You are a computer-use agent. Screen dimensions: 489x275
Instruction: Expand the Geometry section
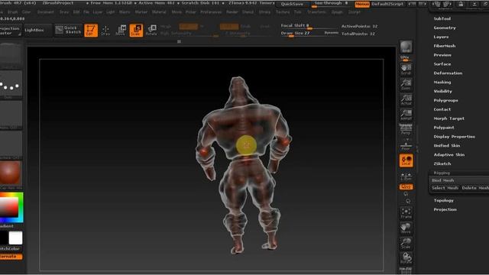pos(445,27)
